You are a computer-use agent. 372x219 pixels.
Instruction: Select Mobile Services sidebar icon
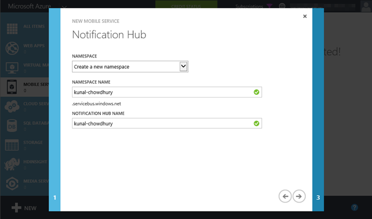pos(12,87)
